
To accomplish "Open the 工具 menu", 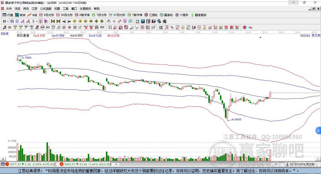I will pyautogui.click(x=66, y=8).
